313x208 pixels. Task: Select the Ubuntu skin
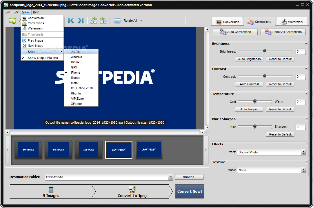[81, 93]
